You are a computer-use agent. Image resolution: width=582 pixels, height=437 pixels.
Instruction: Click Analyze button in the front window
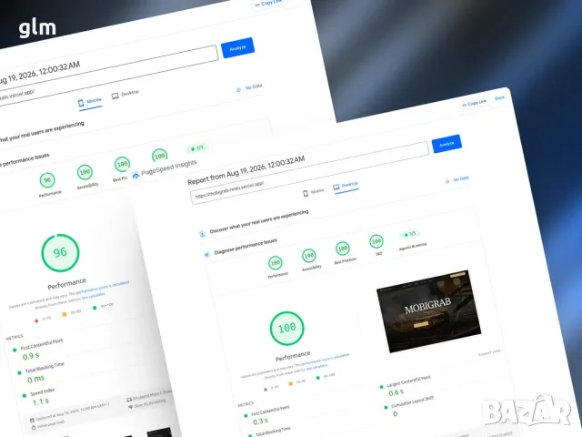(447, 144)
